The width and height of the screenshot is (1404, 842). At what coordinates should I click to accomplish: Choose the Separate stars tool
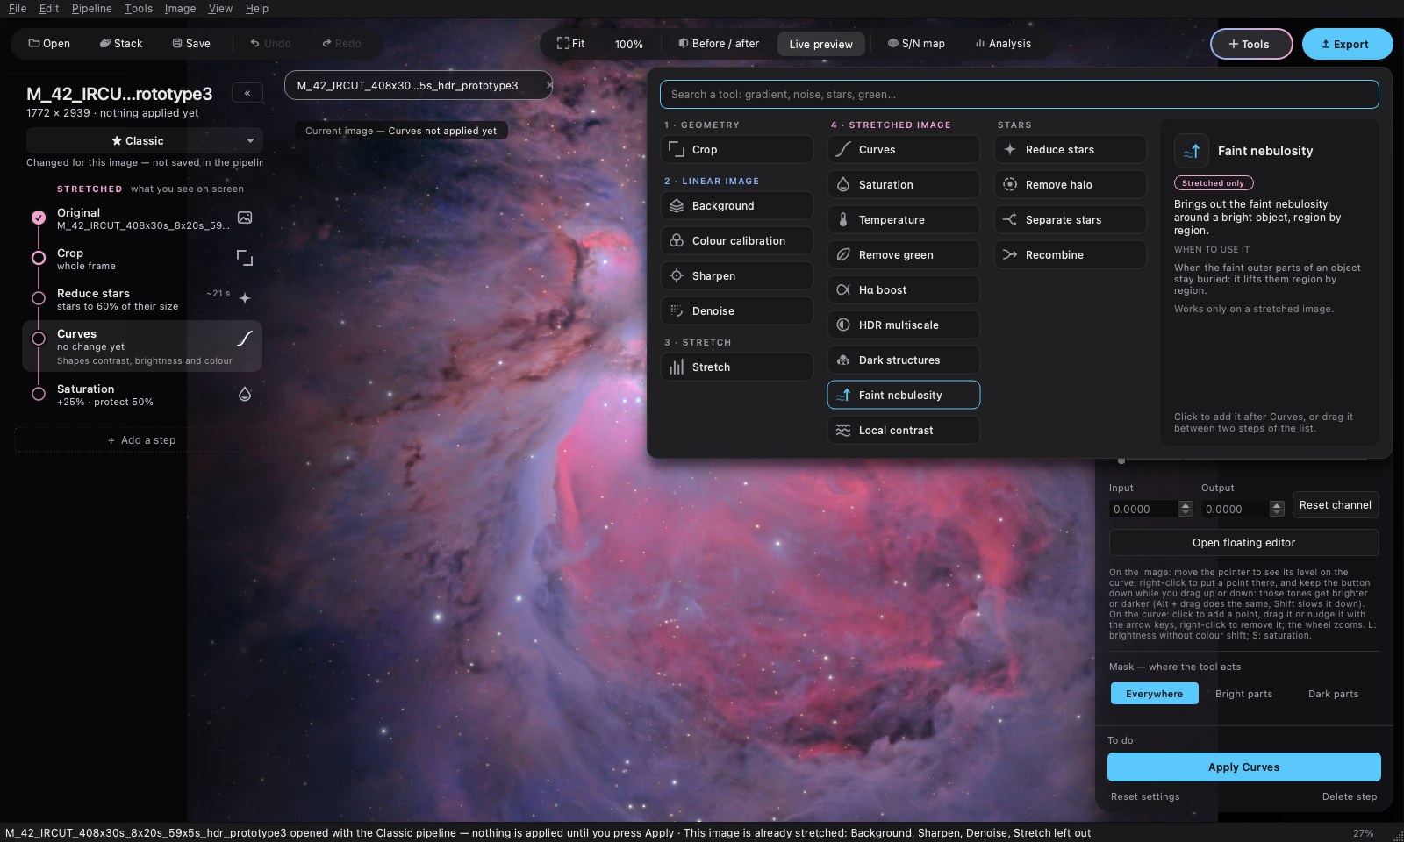(x=1070, y=219)
